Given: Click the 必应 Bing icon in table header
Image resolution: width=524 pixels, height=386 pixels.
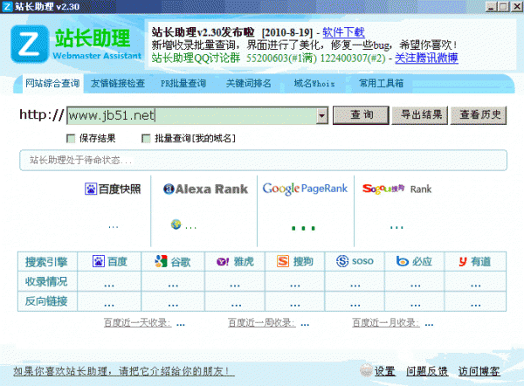Looking at the screenshot, I should point(403,261).
